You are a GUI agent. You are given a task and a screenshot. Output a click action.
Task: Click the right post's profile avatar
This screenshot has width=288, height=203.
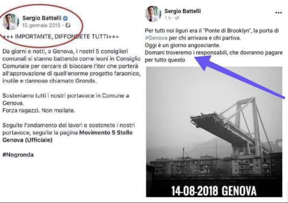click(x=153, y=14)
